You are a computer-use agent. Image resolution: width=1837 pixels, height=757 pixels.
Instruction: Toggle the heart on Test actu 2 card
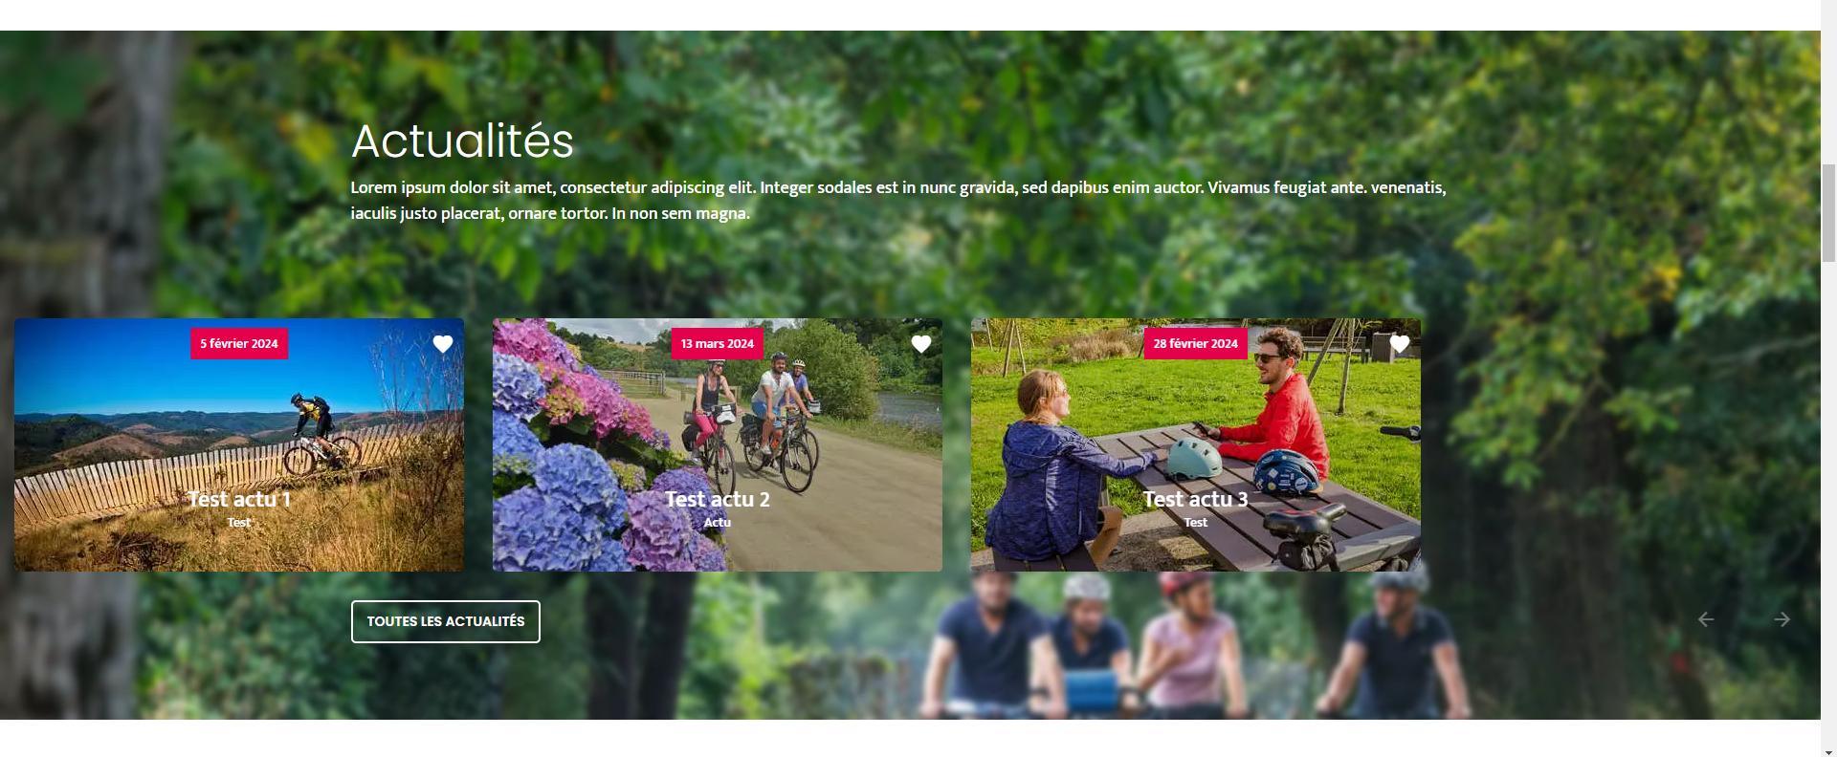(x=921, y=344)
